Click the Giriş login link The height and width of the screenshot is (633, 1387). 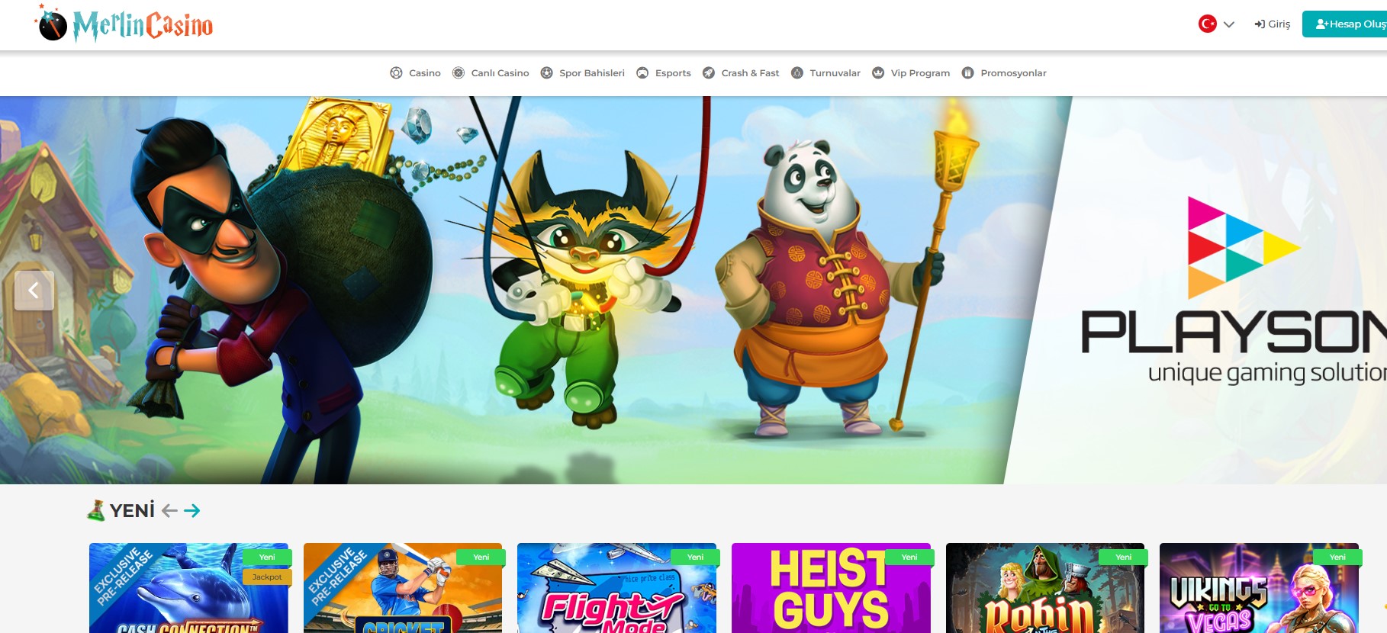coord(1273,24)
